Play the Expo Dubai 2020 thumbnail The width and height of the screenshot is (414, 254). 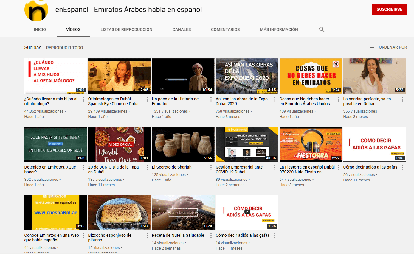247,76
